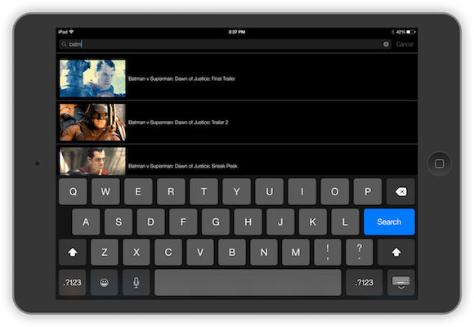Tap the exclamation mark and comma key
Image resolution: width=474 pixels, height=327 pixels.
(328, 252)
